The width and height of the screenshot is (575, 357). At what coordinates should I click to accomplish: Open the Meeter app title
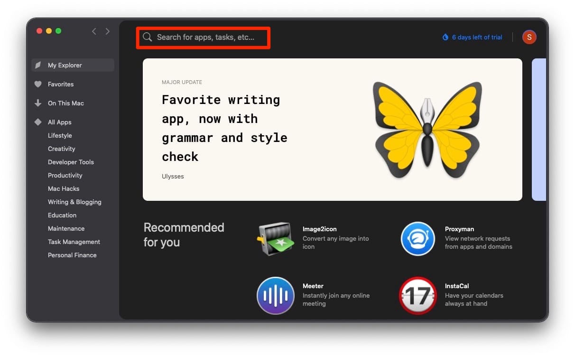click(x=313, y=286)
